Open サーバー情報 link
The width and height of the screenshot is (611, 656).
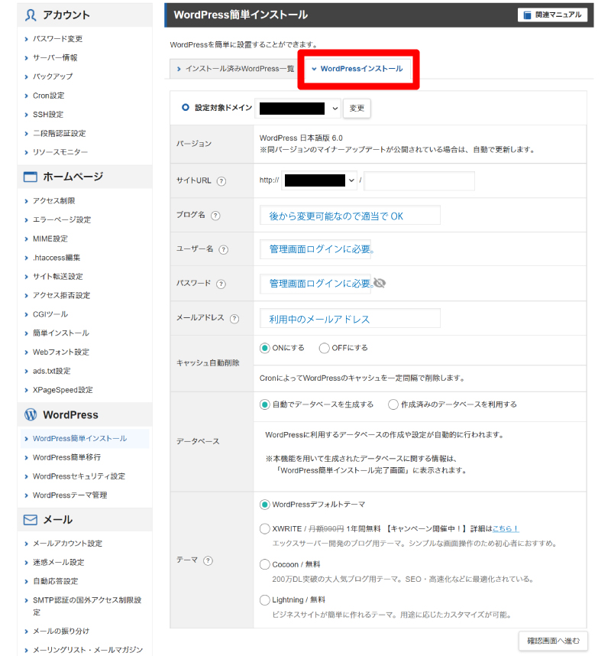55,57
